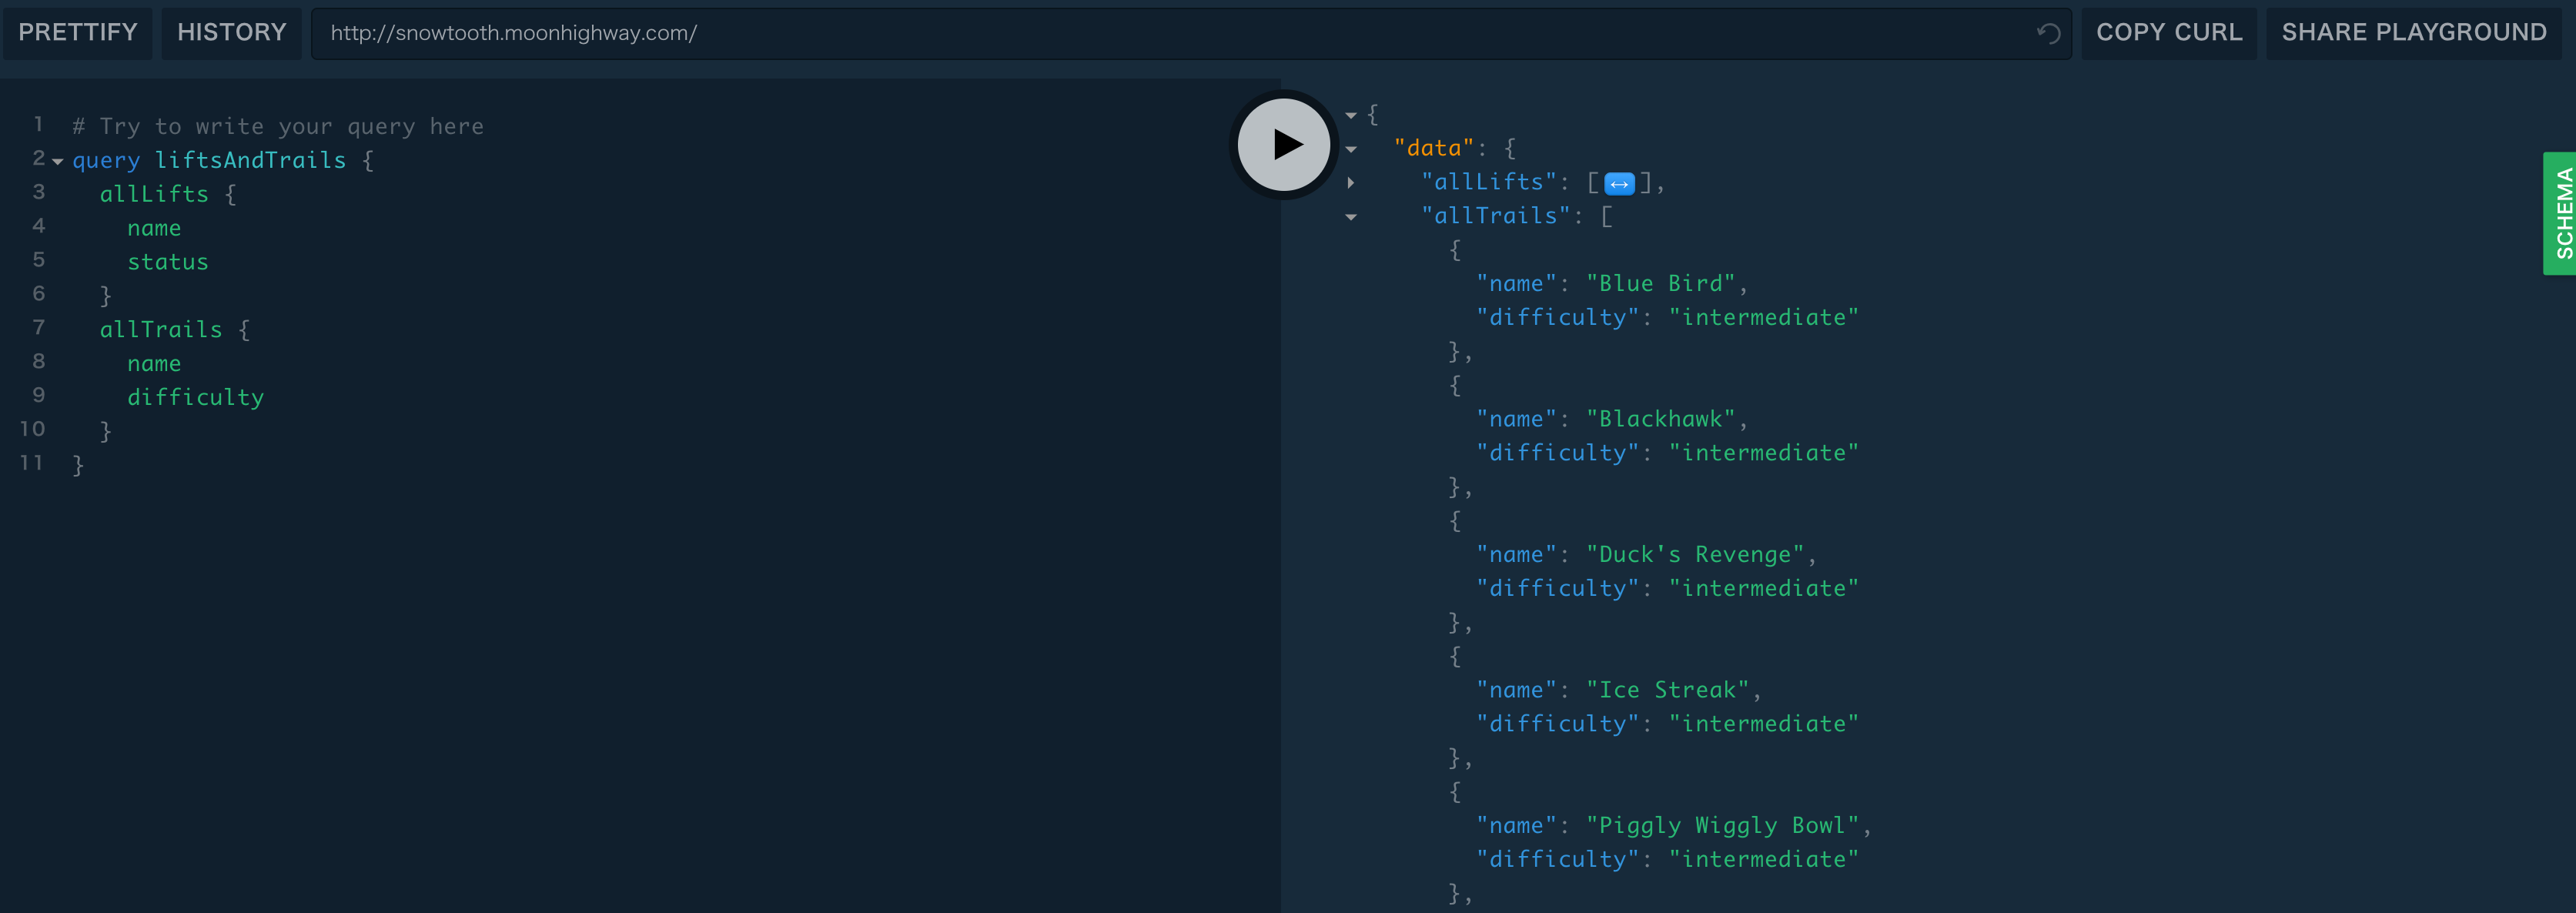The height and width of the screenshot is (913, 2576).
Task: Click the "Blue Bird" value in the response
Action: click(x=1660, y=284)
